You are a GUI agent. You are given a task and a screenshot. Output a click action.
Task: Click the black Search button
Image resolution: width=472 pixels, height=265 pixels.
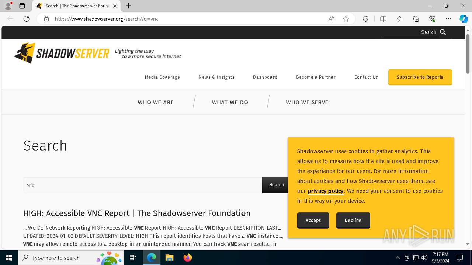coord(276,185)
